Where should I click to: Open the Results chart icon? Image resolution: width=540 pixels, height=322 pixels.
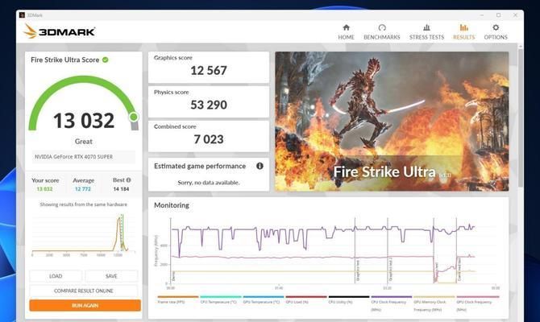click(x=464, y=27)
